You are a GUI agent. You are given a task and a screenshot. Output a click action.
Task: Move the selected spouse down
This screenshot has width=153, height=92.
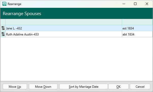pos(43,86)
